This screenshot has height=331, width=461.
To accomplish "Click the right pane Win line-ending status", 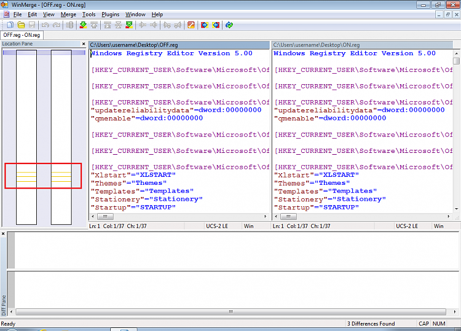I will coord(438,226).
